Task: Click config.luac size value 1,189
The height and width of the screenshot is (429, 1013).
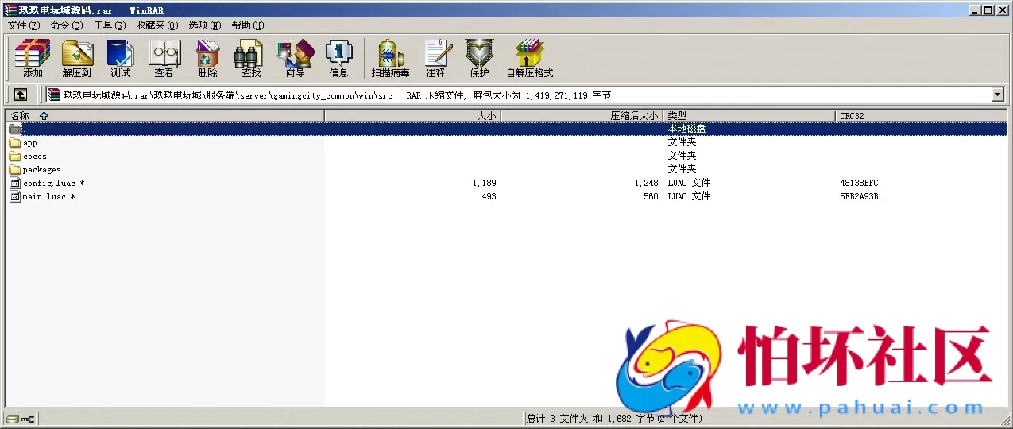Action: 484,184
